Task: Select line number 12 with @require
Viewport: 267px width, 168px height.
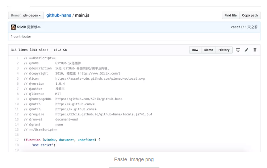Action: pos(17,114)
